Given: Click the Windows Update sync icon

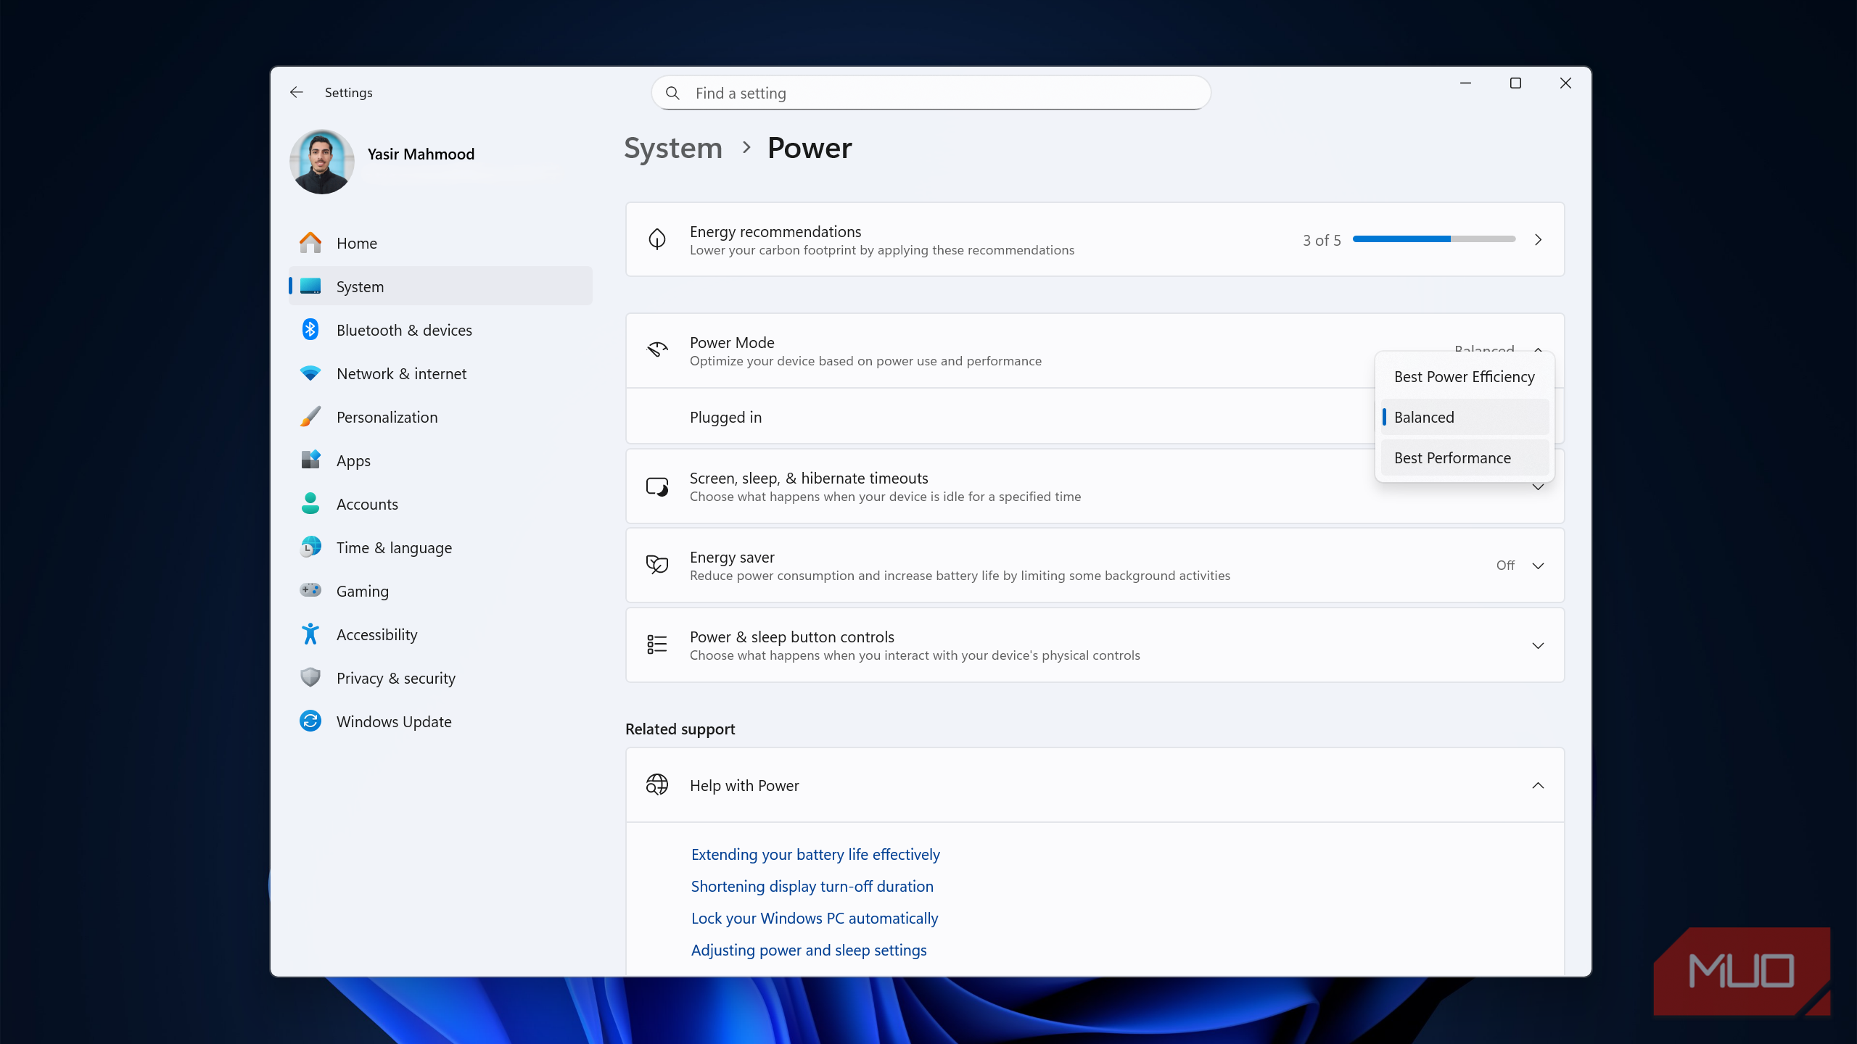Looking at the screenshot, I should pos(310,721).
